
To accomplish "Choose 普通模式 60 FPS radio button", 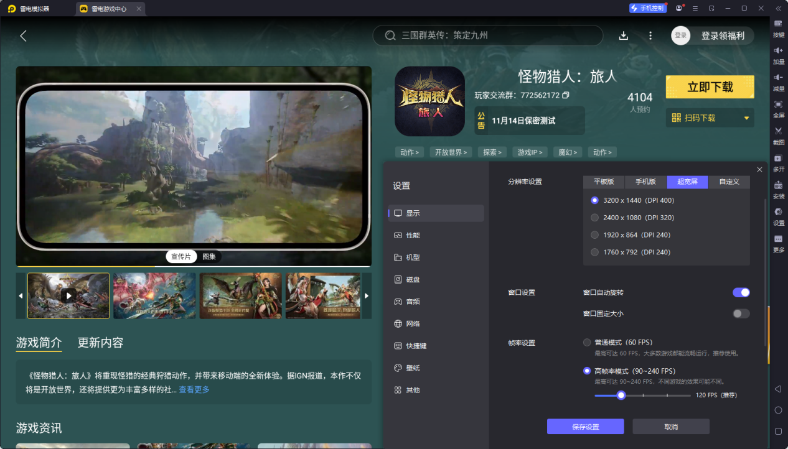I will 587,342.
